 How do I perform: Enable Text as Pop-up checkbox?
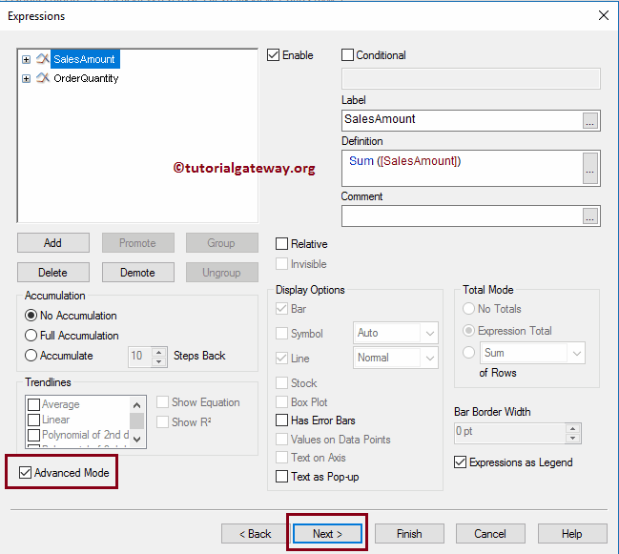coord(282,476)
